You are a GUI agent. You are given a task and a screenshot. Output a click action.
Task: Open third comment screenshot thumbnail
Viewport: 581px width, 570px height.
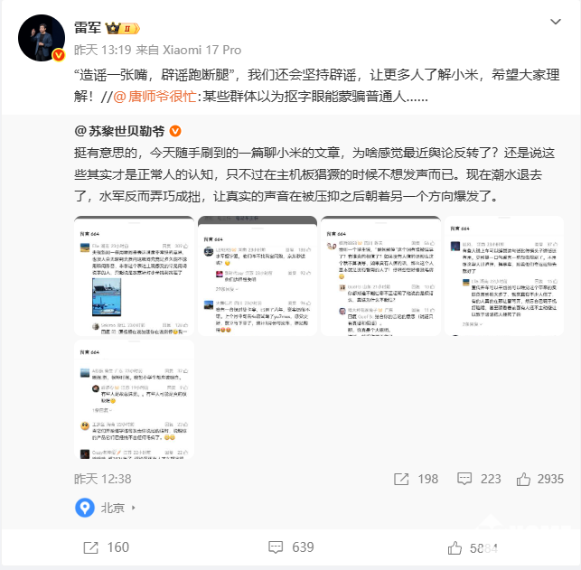click(381, 276)
